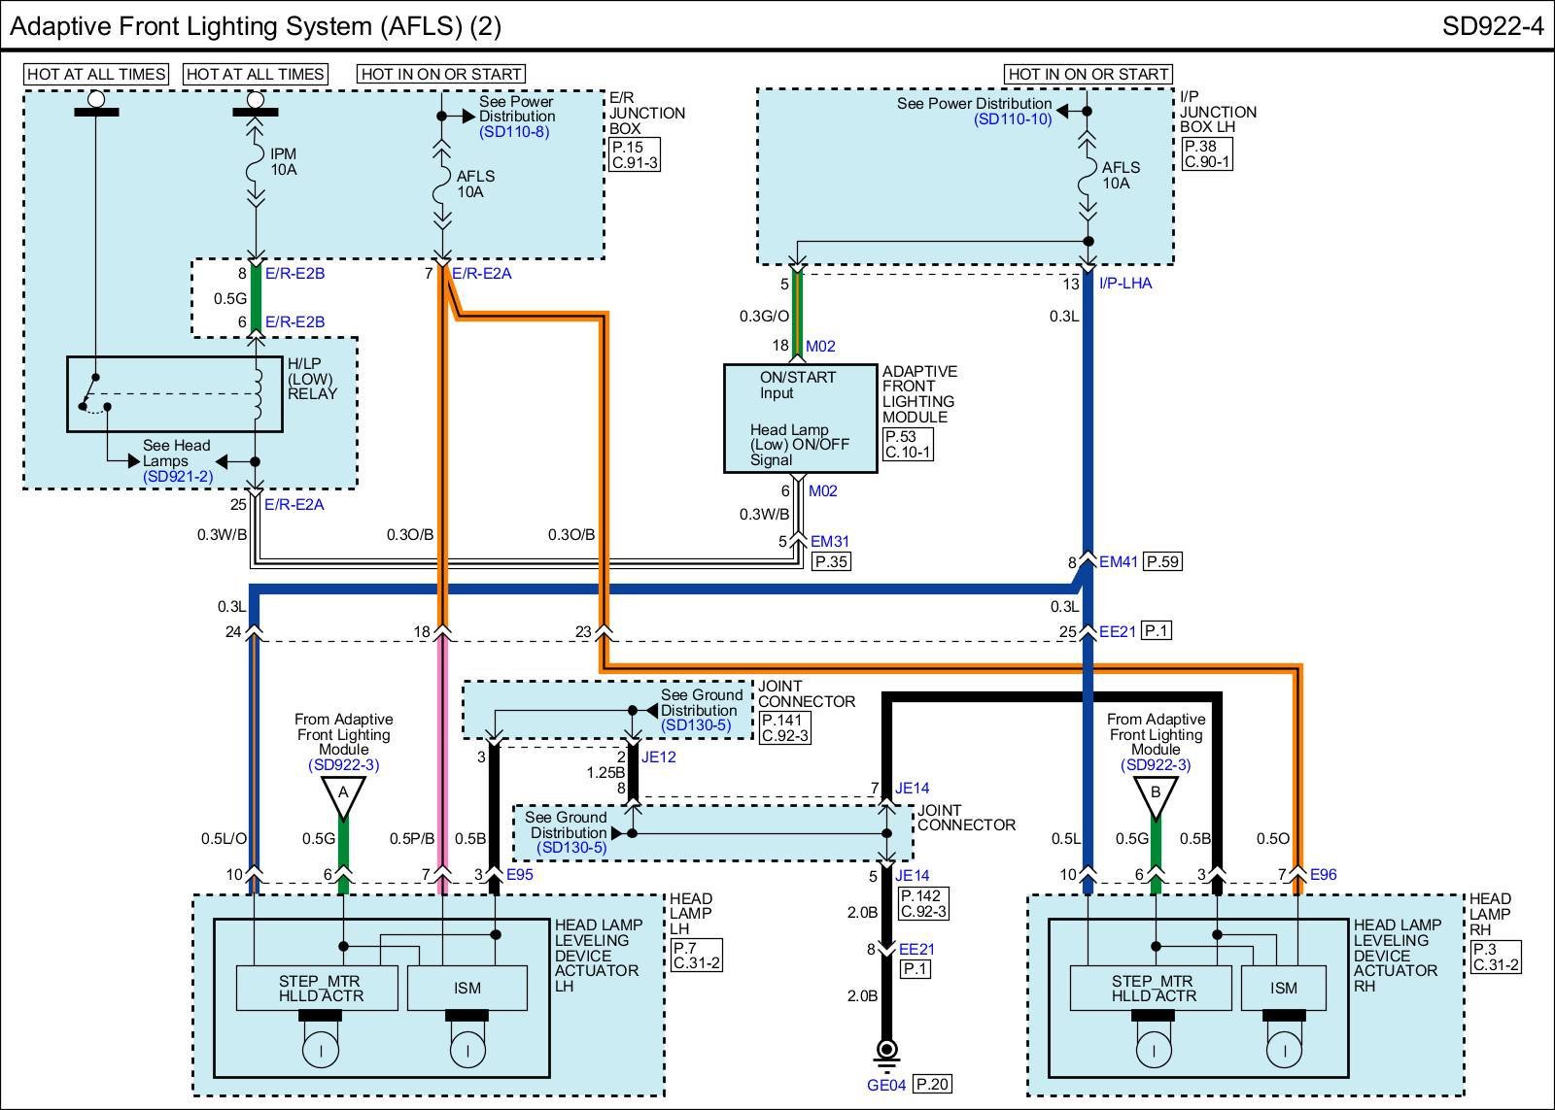Open the SD110-10 power distribution reference
Image resolution: width=1555 pixels, height=1110 pixels.
[x=1013, y=119]
